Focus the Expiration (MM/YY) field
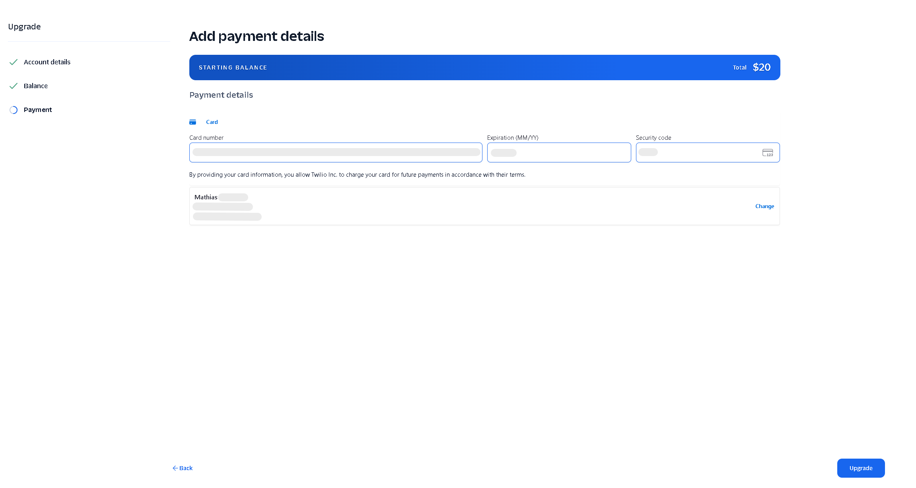Viewport: 916px width, 488px height. point(559,152)
